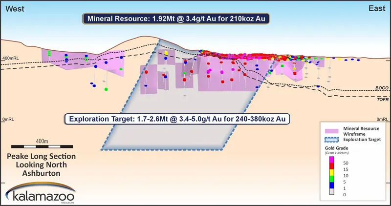Viewport: 391px width, 206px height.
Task: Click the "10" grade legend value
Action: click(x=346, y=176)
